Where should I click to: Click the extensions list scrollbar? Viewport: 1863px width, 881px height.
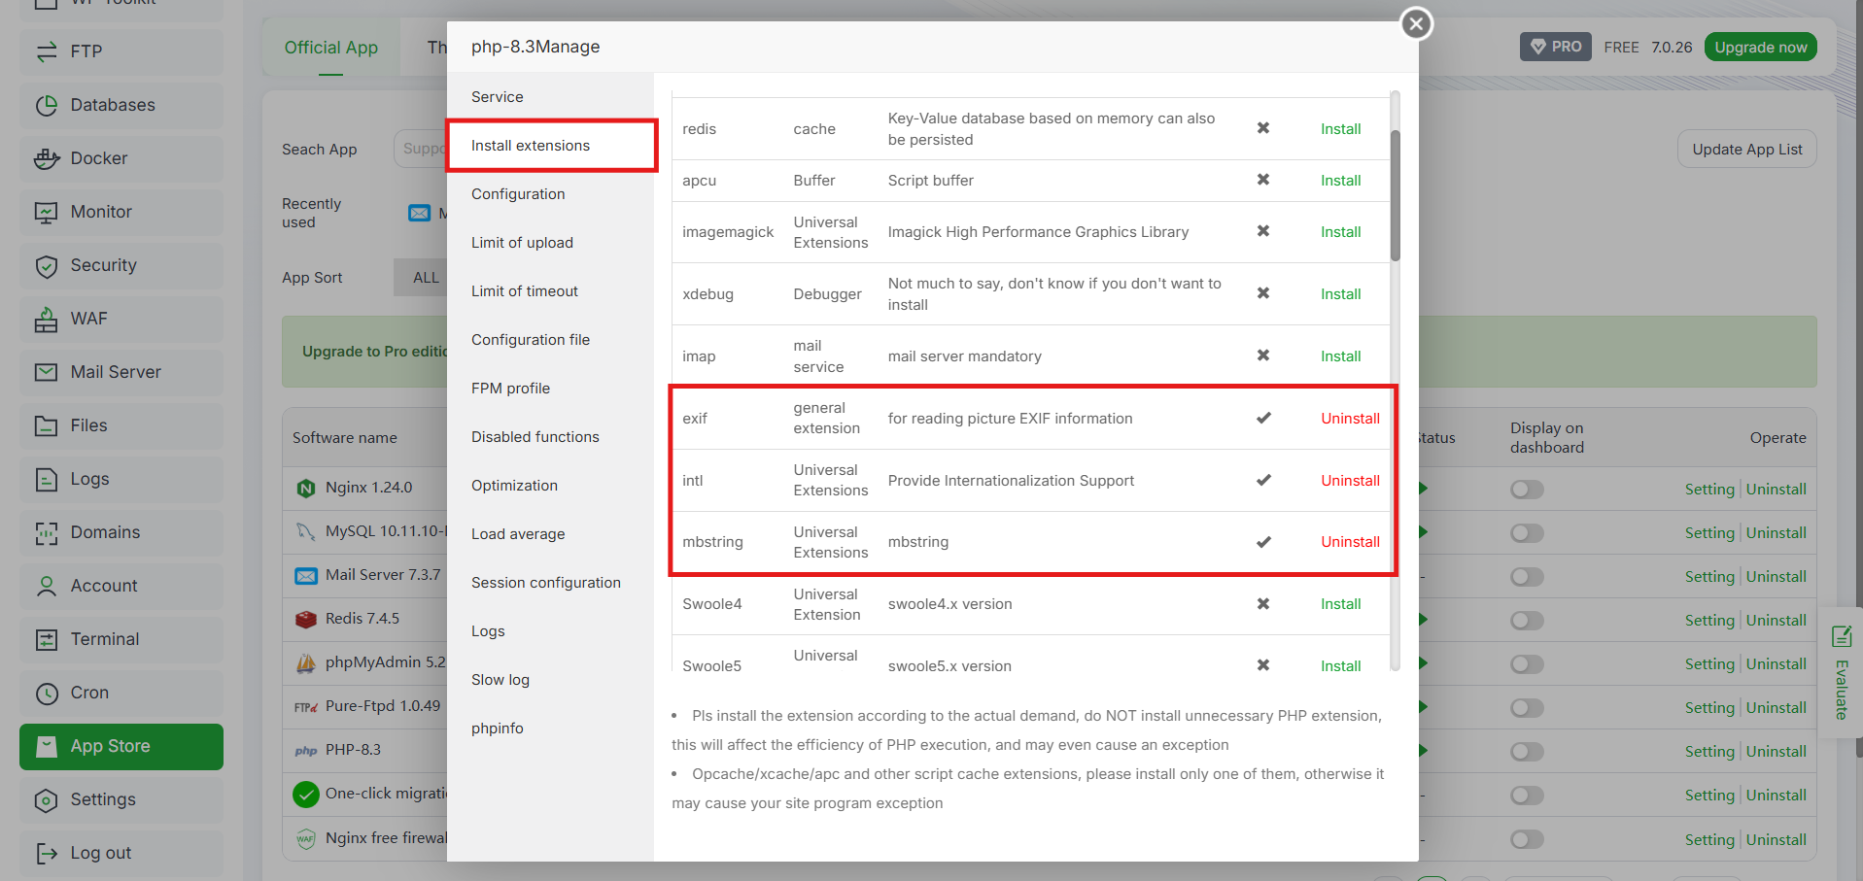(1396, 196)
